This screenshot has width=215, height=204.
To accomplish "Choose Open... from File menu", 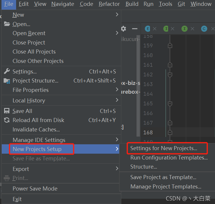I will coord(61,24).
